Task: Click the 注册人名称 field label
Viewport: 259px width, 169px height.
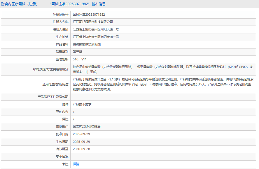Action: click(60, 22)
